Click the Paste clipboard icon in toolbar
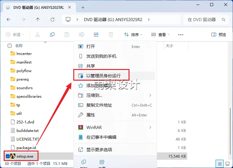The width and height of the screenshot is (233, 168). (67, 35)
